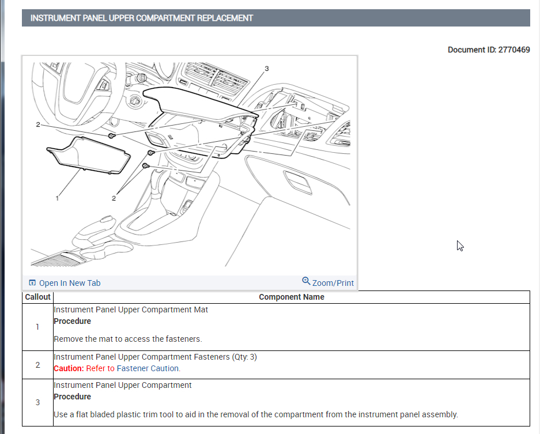Click the Open In New Tab icon
The width and height of the screenshot is (540, 434).
pos(32,283)
